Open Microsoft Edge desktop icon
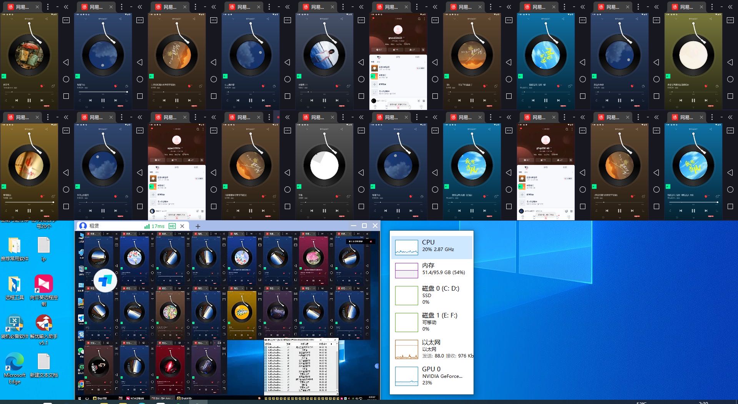738x404 pixels. click(x=15, y=368)
